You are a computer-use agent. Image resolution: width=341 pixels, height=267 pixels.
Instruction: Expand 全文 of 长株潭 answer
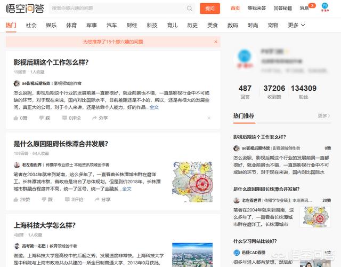coord(127,189)
